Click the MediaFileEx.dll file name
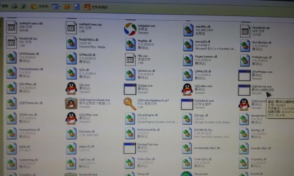Screen dimensions: 294x176 click(x=88, y=40)
